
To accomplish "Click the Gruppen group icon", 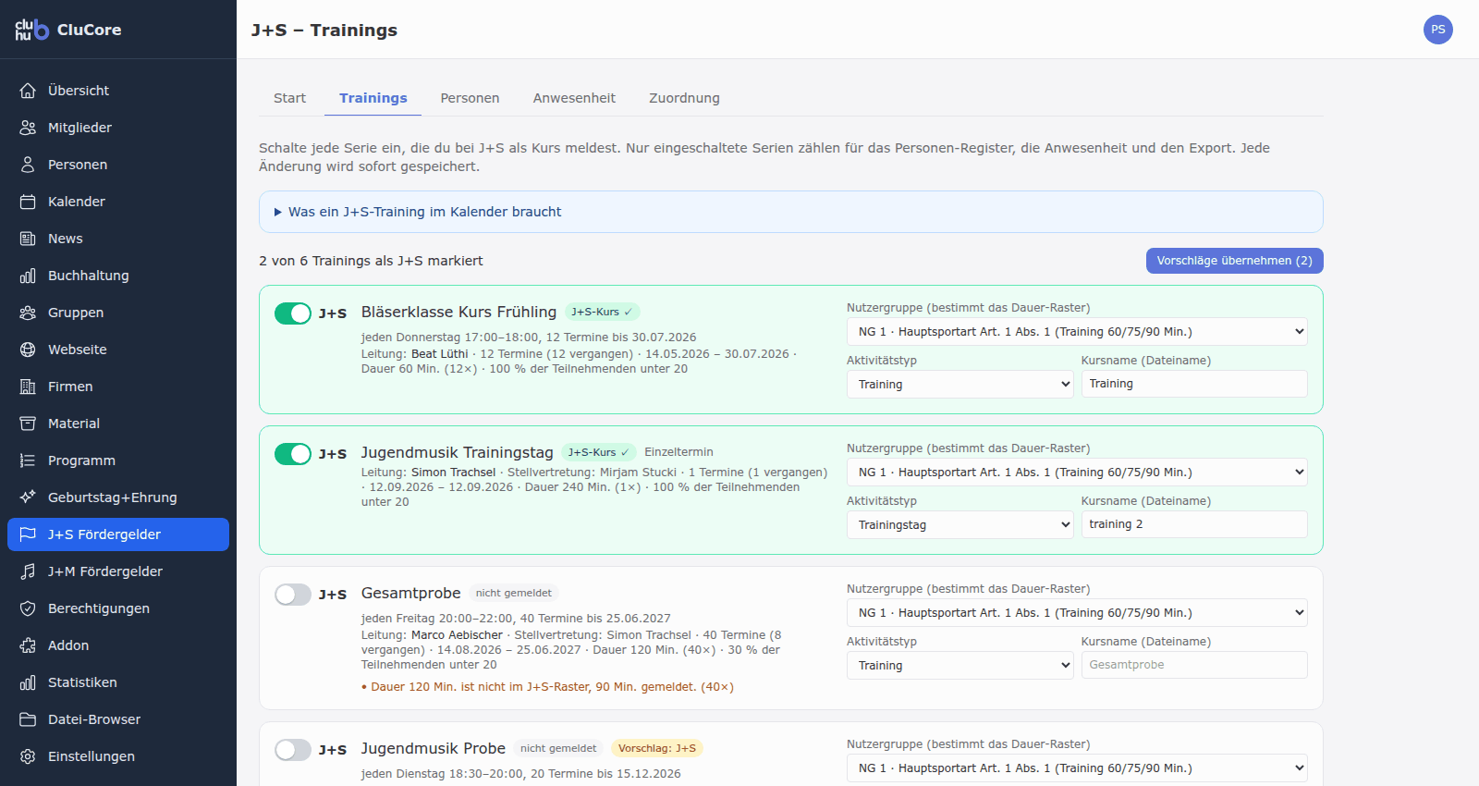I will point(28,313).
